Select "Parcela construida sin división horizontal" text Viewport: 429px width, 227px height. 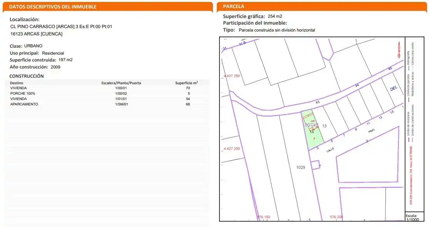pos(277,30)
